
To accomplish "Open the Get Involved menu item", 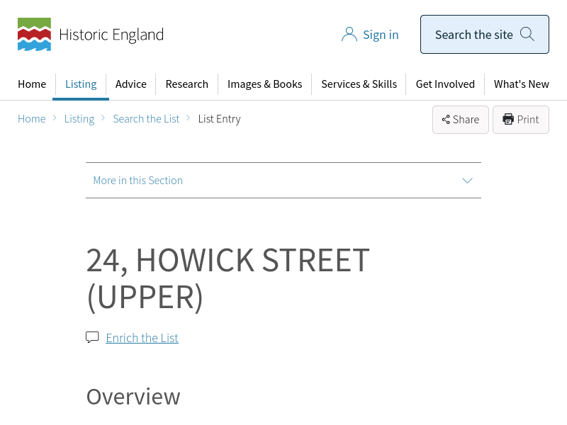I will pos(445,84).
